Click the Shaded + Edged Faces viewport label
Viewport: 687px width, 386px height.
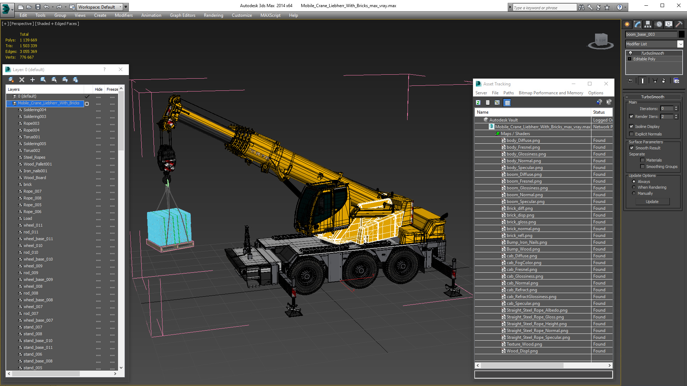(x=57, y=24)
